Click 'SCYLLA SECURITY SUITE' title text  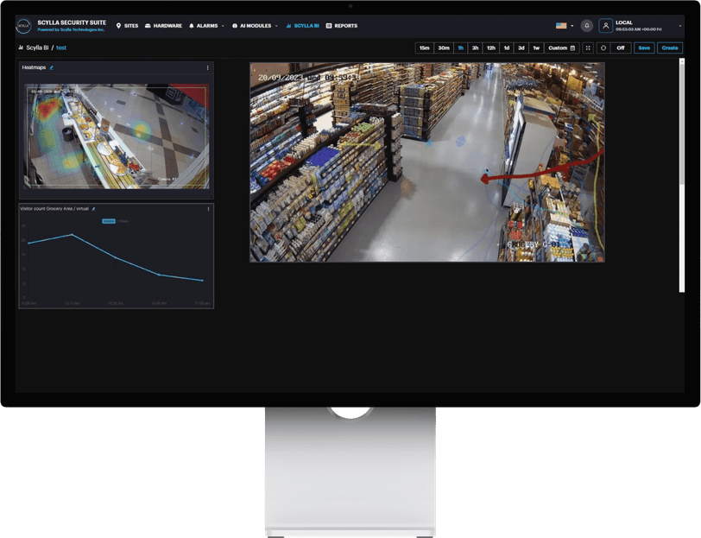[72, 22]
